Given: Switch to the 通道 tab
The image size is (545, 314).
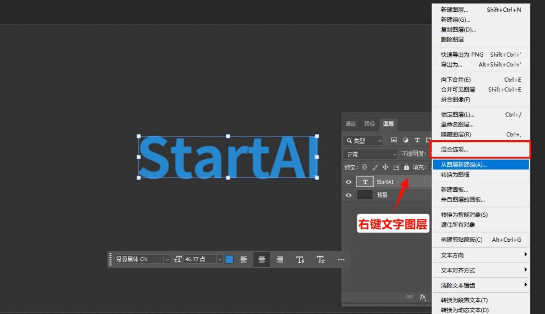Looking at the screenshot, I should pos(351,124).
